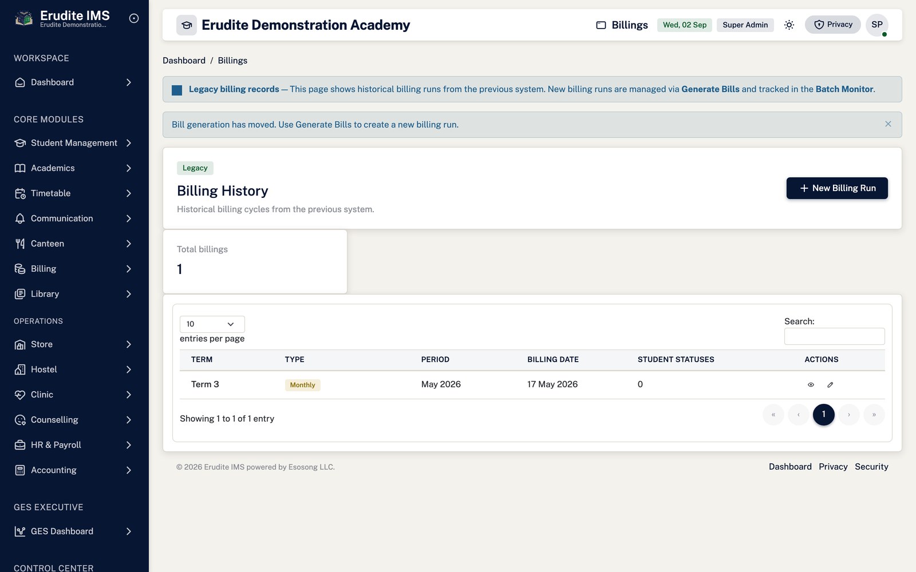Open the HR & Payroll menu item
The width and height of the screenshot is (916, 572).
[x=73, y=445]
